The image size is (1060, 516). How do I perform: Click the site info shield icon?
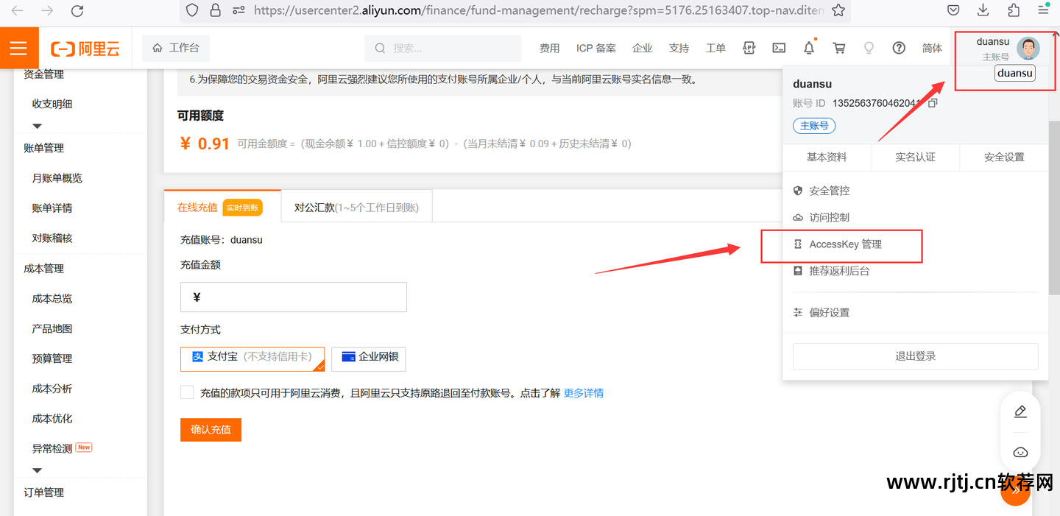192,10
